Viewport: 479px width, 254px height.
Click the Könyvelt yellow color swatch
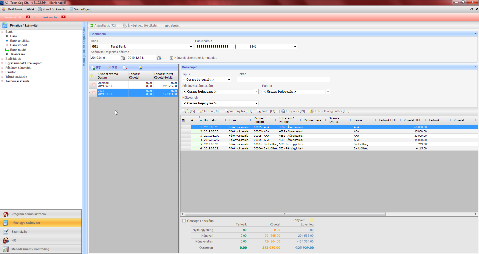click(x=312, y=220)
